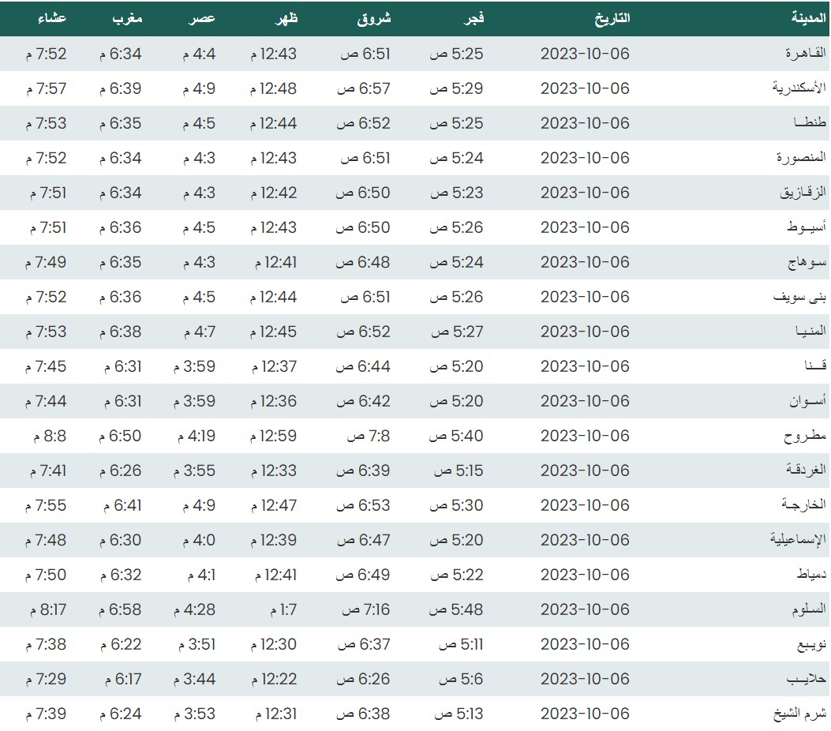831x731 pixels.
Task: Select the الغردقة Asr time 3:55 م
Action: click(x=194, y=470)
